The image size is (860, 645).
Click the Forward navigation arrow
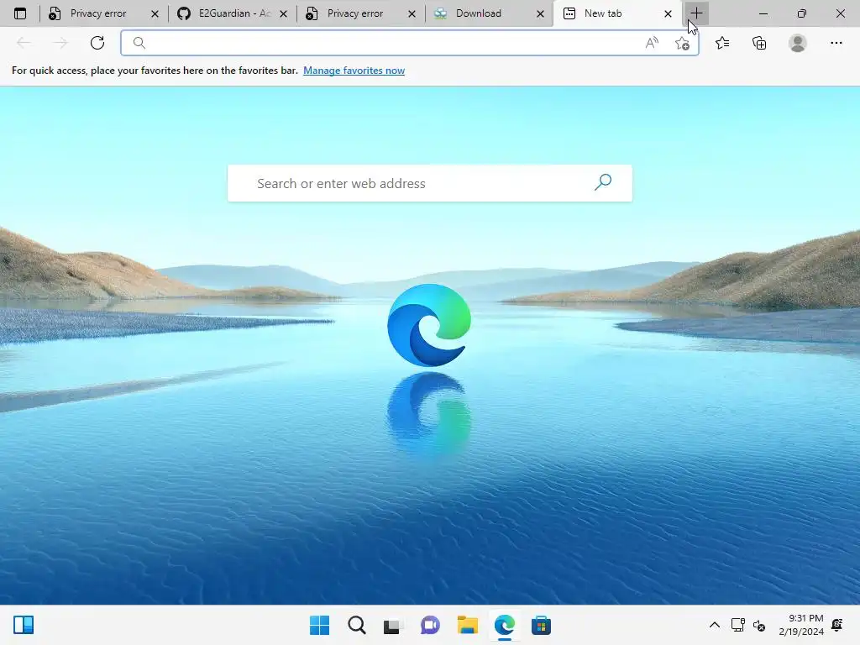pyautogui.click(x=60, y=43)
